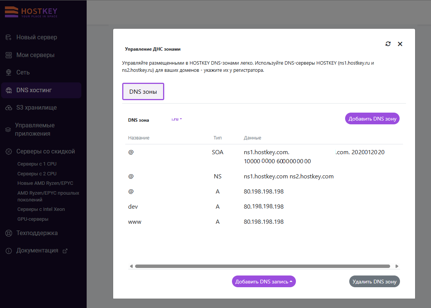Click the scrollbar right arrow

[x=397, y=266]
